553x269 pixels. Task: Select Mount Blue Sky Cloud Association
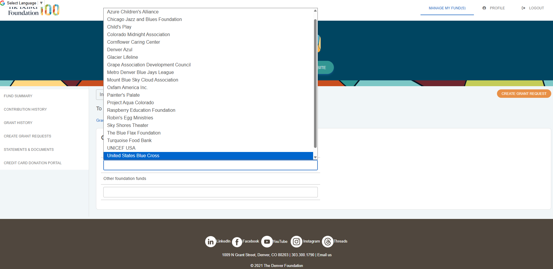208,80
